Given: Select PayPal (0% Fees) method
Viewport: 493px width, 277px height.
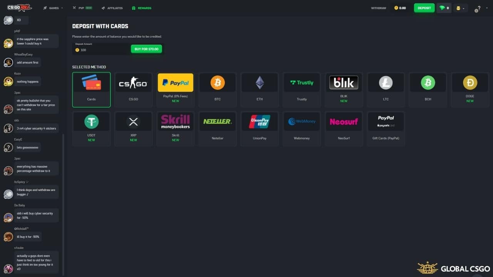Looking at the screenshot, I should (x=176, y=90).
